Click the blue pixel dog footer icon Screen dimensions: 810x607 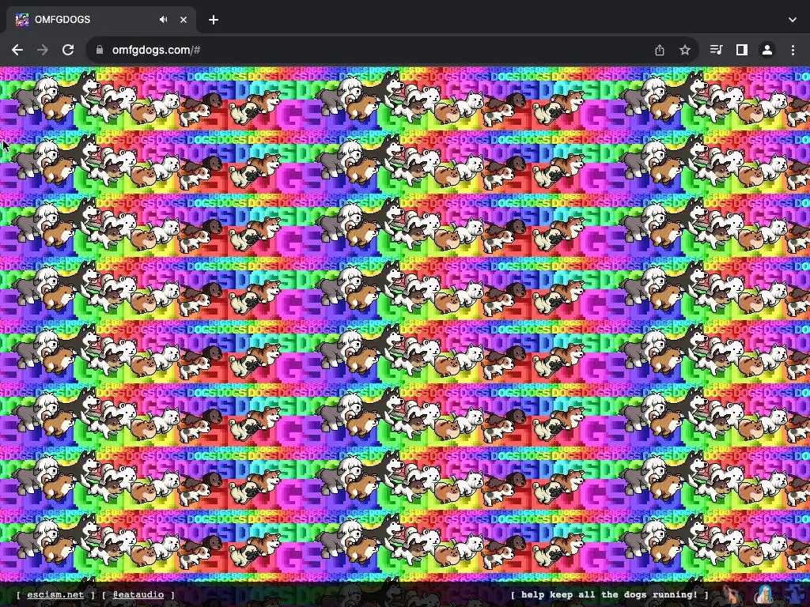coord(795,595)
